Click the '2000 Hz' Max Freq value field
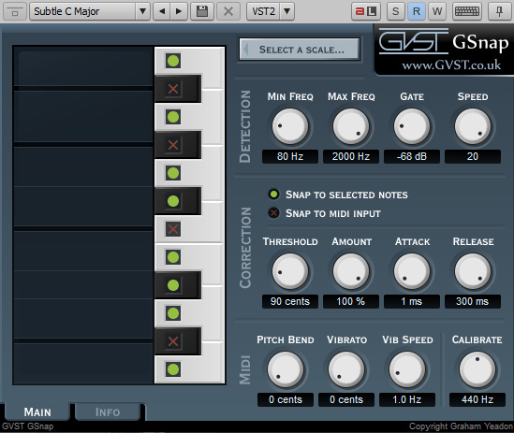The height and width of the screenshot is (433, 514). (351, 156)
